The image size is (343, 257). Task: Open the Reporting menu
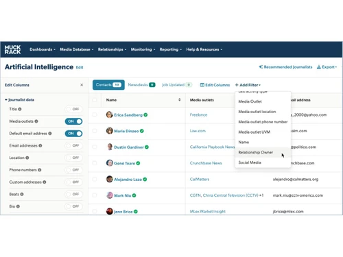click(171, 49)
